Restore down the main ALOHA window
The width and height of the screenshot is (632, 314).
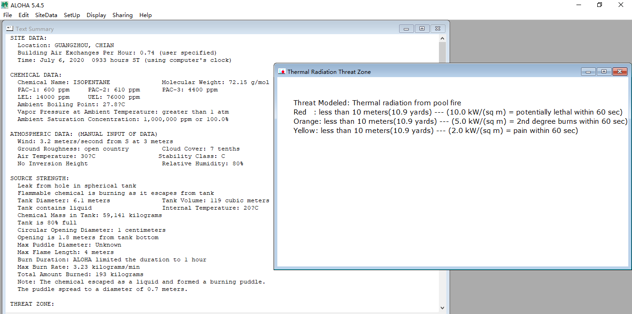click(x=600, y=5)
